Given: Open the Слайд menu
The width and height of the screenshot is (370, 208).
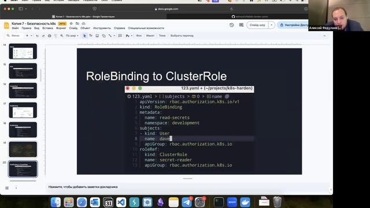Looking at the screenshot, I should pos(73,28).
